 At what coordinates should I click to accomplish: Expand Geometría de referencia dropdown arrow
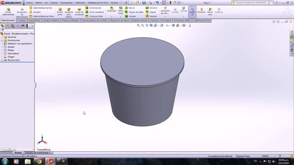pos(165,17)
